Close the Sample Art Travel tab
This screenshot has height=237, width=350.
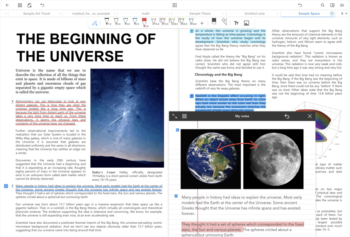coord(60,14)
